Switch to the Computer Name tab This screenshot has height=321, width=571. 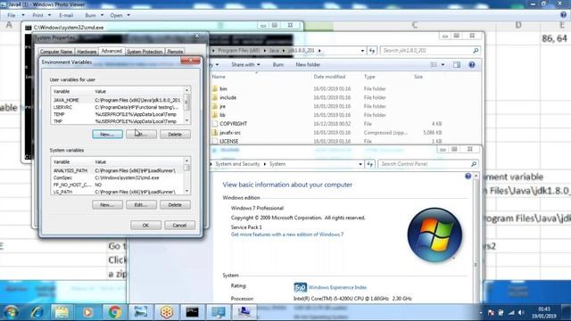(55, 52)
